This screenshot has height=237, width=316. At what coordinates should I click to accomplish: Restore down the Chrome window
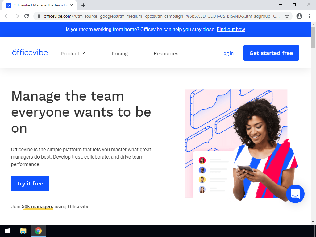pyautogui.click(x=295, y=4)
